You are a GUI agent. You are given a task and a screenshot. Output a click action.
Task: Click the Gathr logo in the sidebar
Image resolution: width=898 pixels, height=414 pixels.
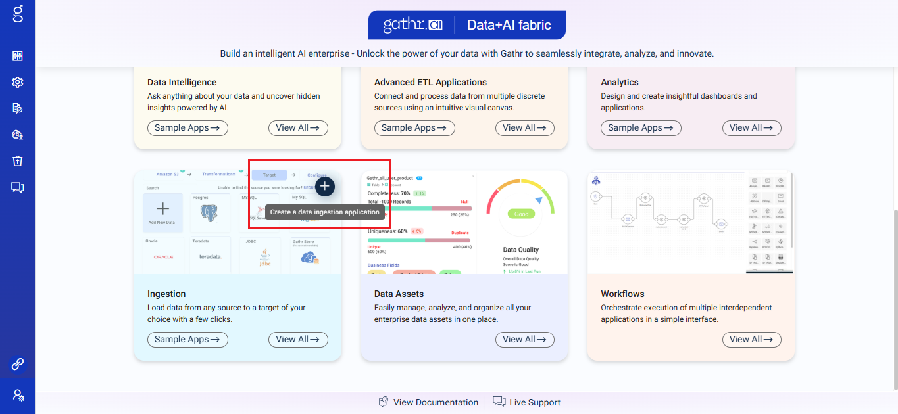coord(18,14)
